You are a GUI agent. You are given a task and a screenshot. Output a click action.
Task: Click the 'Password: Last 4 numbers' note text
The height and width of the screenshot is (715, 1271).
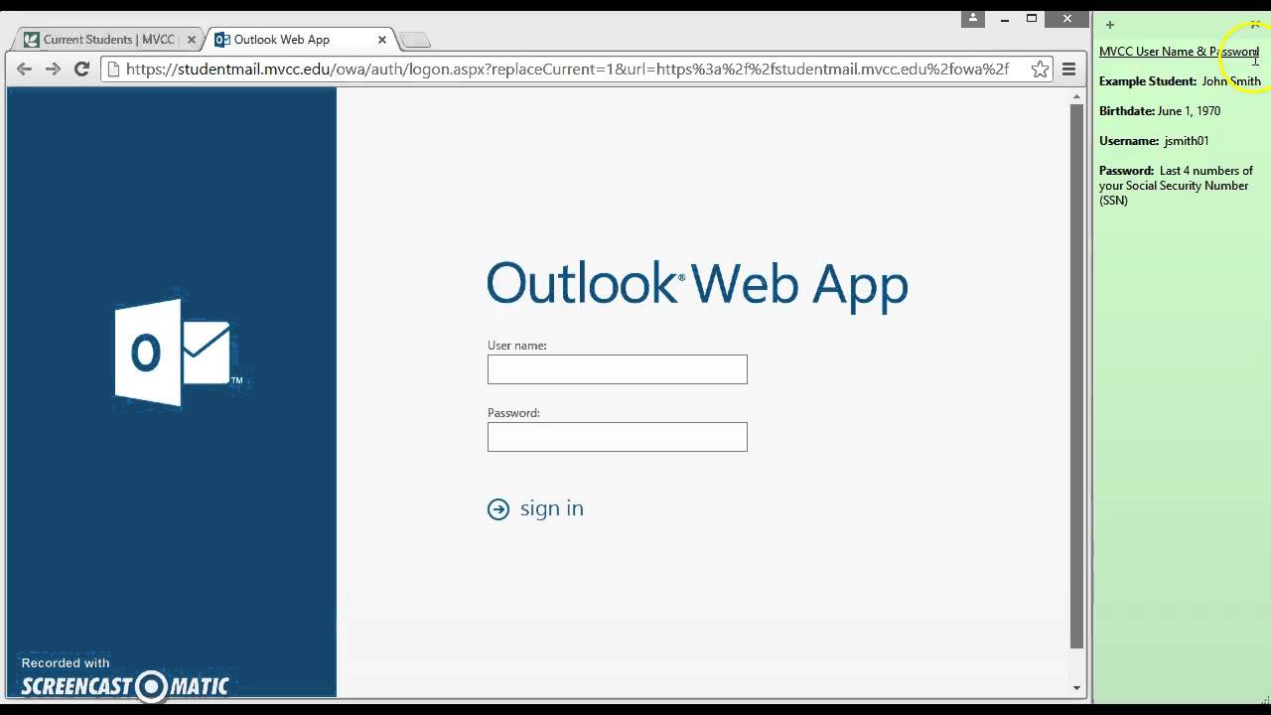click(1176, 186)
